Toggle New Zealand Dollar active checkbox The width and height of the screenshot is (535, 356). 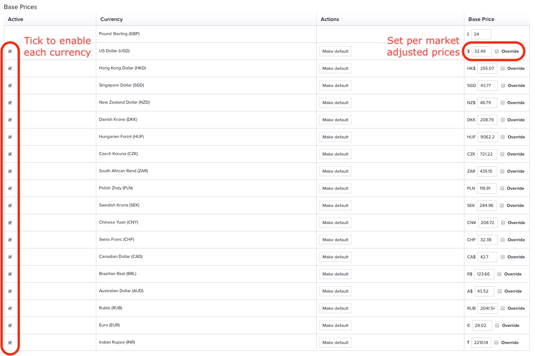point(10,103)
